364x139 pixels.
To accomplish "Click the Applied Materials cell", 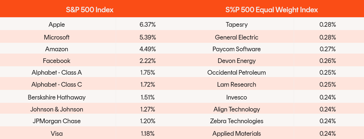I will (x=237, y=134).
